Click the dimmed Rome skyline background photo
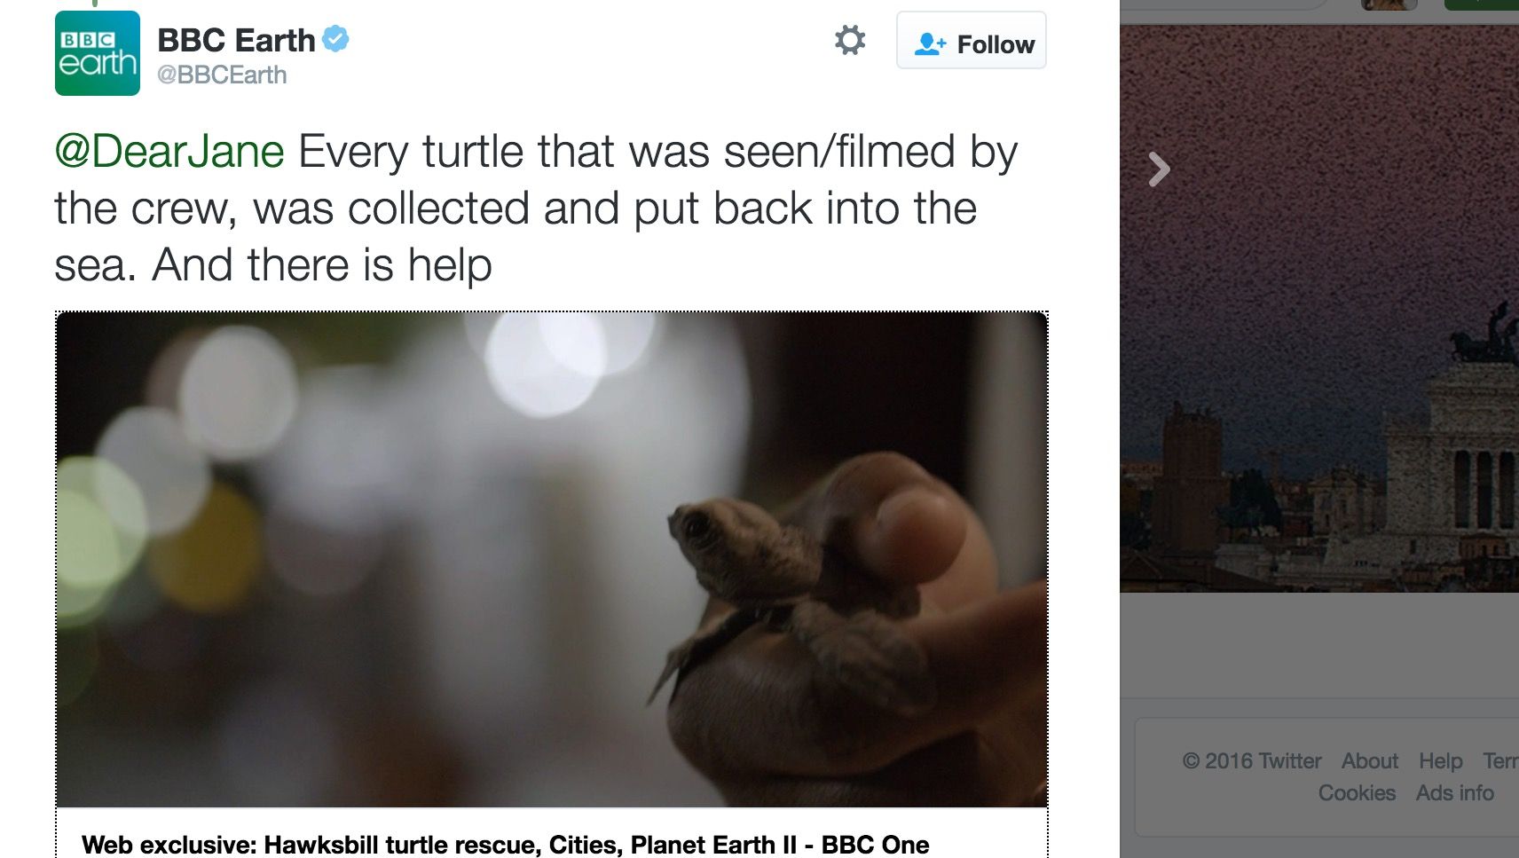Screen dimensions: 1519x858 (1318, 355)
